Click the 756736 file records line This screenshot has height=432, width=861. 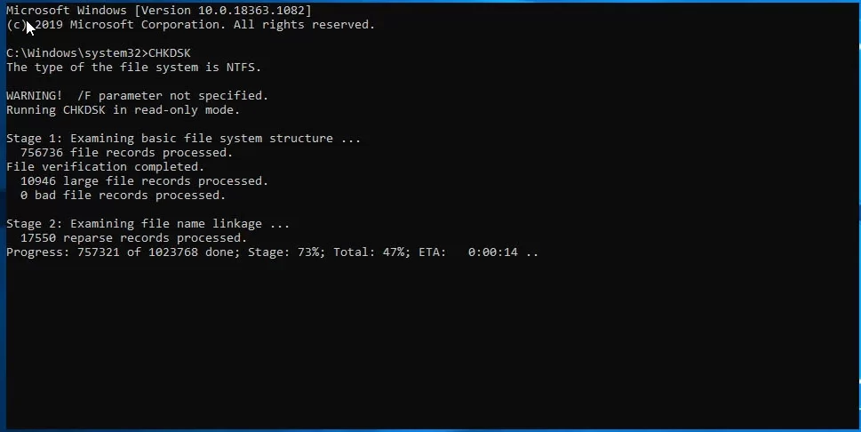click(x=127, y=153)
